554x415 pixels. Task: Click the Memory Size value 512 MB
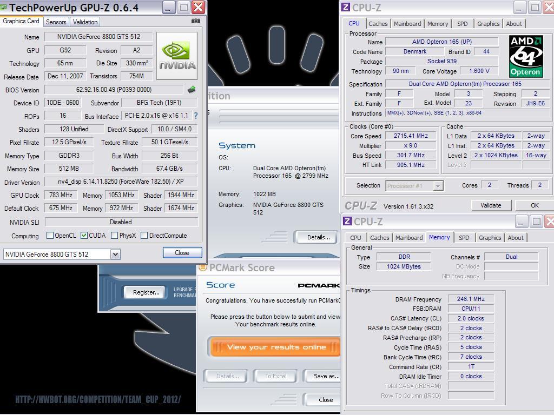point(69,169)
